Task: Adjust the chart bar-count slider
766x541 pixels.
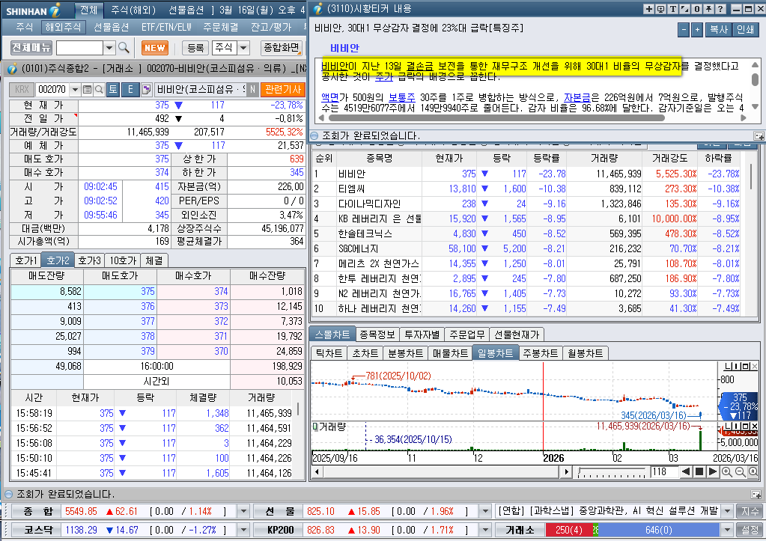Action: [611, 472]
